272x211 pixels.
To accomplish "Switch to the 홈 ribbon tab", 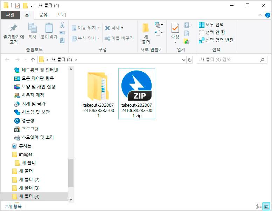I will [x=27, y=15].
